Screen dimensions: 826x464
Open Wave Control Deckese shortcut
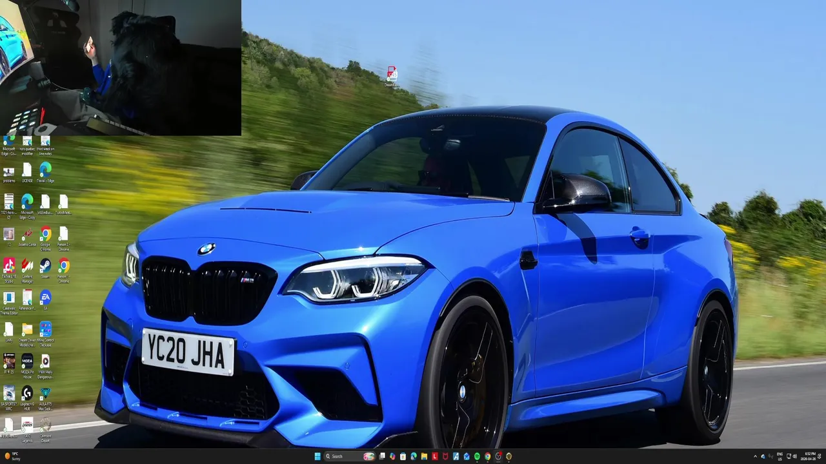(x=45, y=334)
